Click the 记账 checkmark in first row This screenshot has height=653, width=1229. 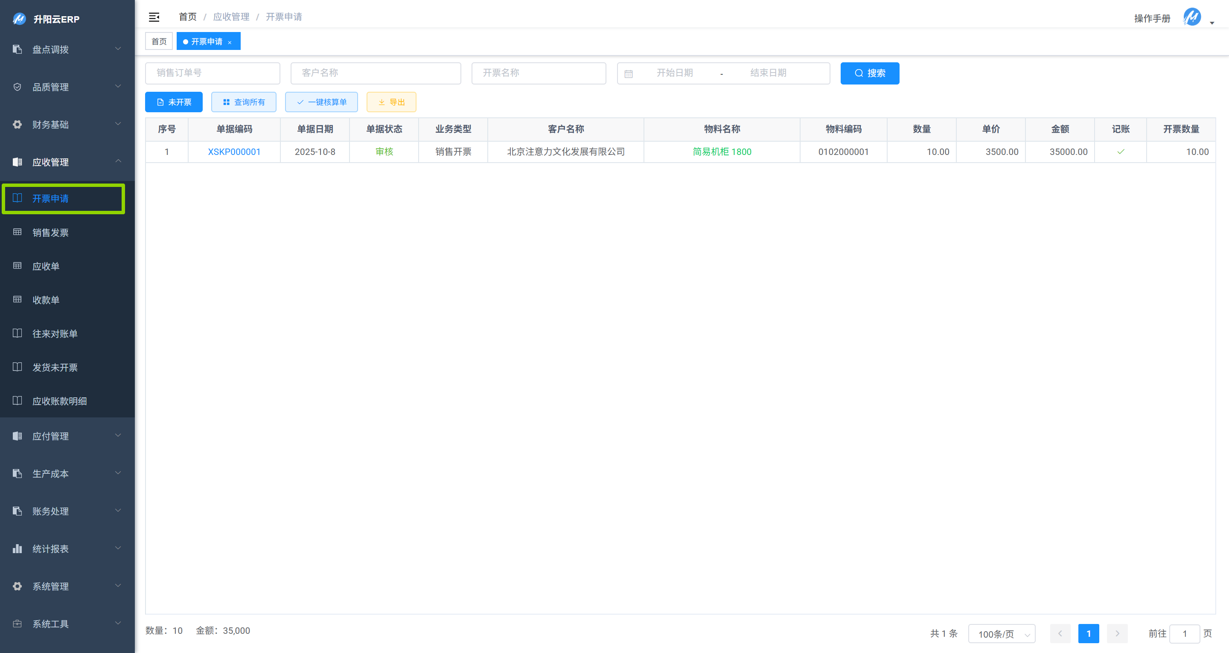1120,152
